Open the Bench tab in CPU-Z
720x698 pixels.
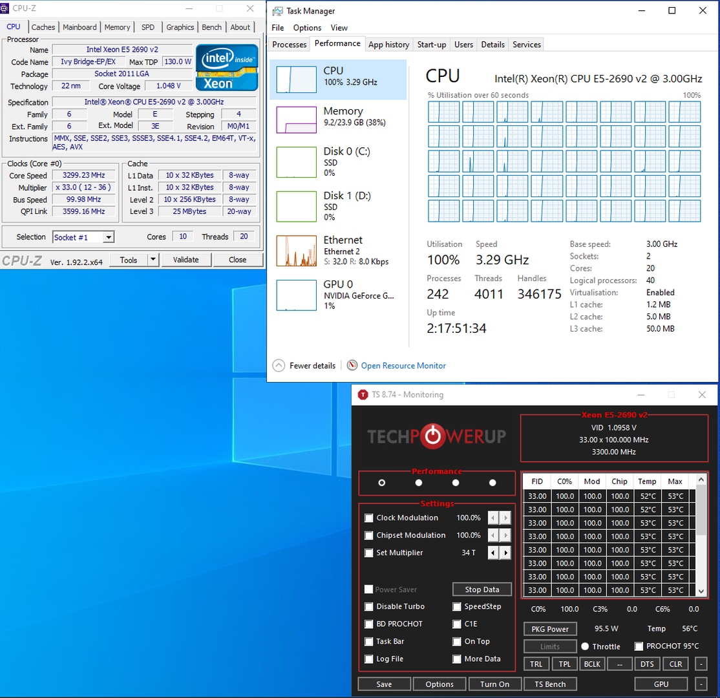(x=211, y=27)
